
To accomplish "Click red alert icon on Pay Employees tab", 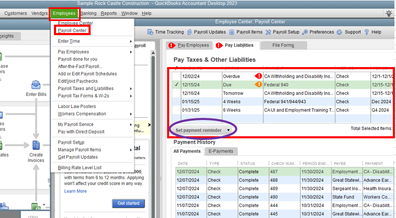I will [172, 45].
